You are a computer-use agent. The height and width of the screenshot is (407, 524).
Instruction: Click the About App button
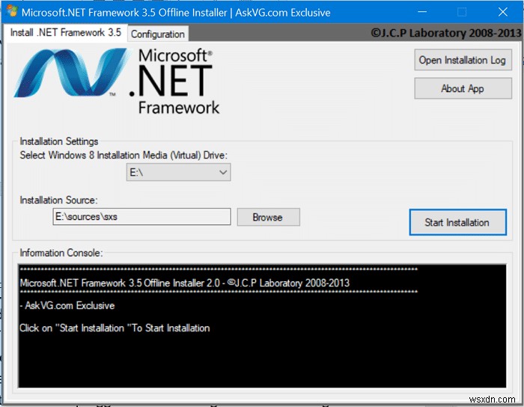pos(463,88)
